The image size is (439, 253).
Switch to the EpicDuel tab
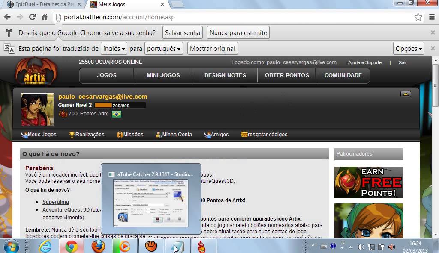point(44,4)
